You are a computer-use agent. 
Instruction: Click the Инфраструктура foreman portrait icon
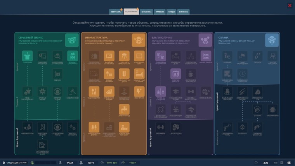pyautogui.click(x=139, y=40)
